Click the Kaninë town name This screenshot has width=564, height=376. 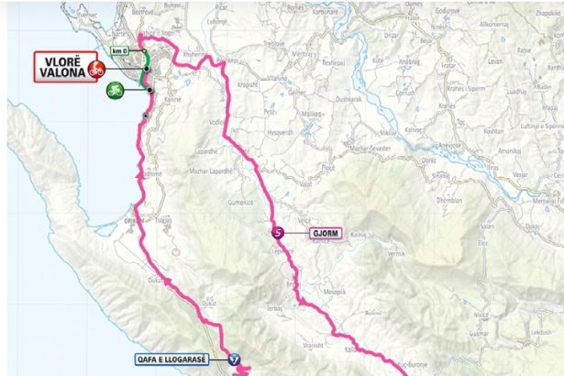point(172,100)
